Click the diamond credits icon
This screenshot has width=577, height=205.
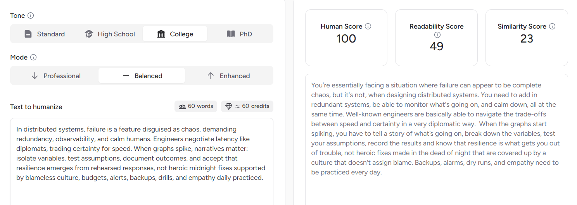[x=228, y=106]
